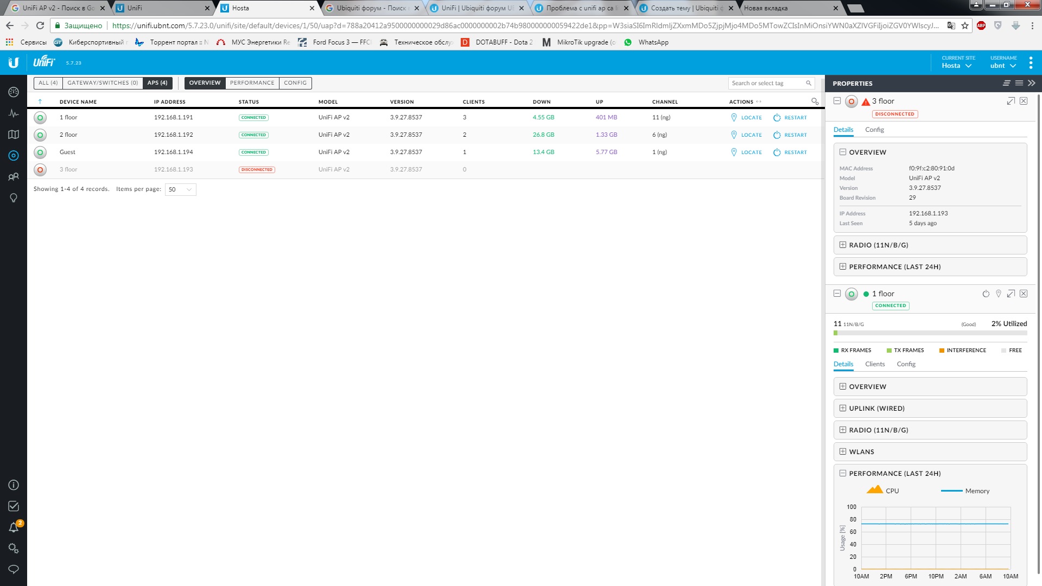Restart the Guest access point
The height and width of the screenshot is (586, 1042).
point(790,152)
